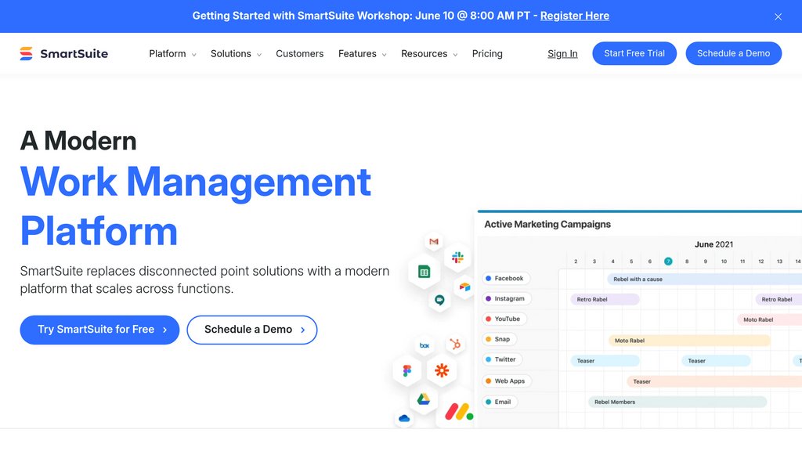Click the June 2021 month label
The height and width of the screenshot is (451, 802).
(713, 244)
